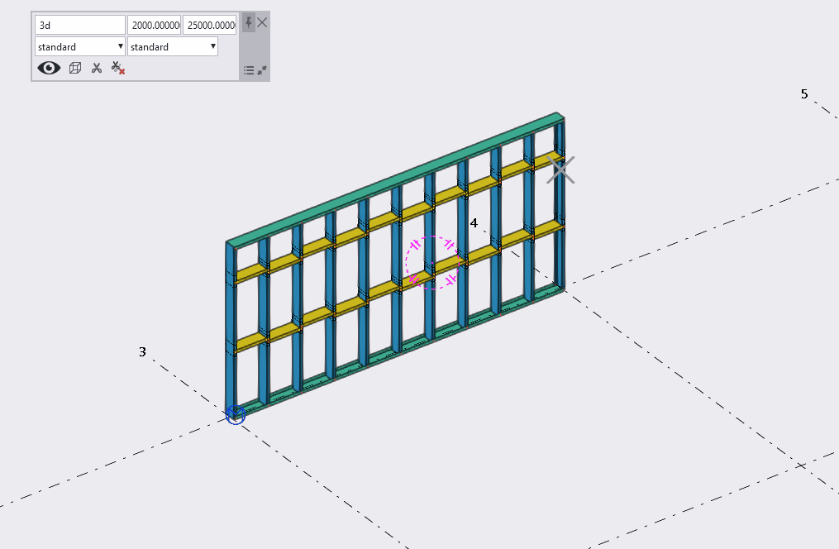Pin the contextual toolbar
839x549 pixels.
tap(248, 22)
